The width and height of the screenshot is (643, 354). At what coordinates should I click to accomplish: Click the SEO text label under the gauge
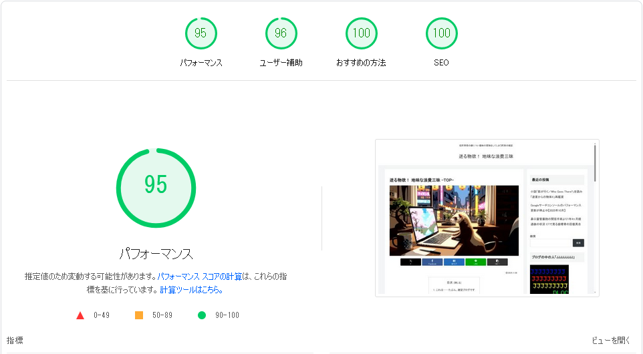point(441,63)
